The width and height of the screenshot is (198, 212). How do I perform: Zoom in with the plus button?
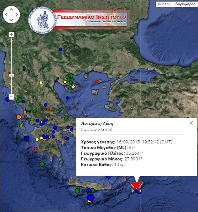[x=12, y=35]
